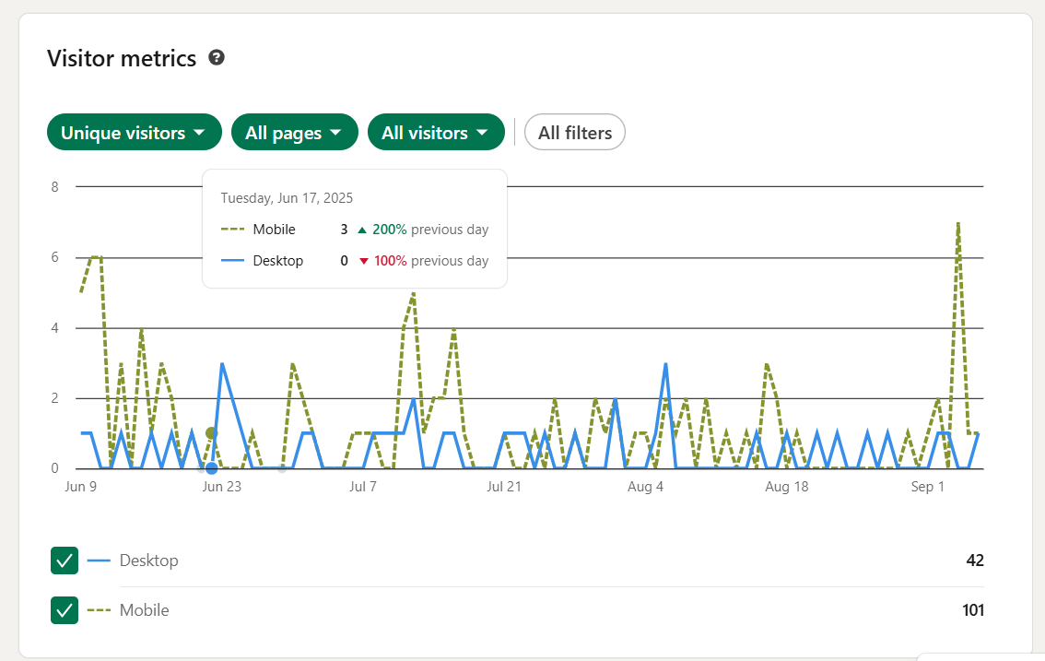Click the solid blue Desktop legend line swatch

[x=99, y=561]
